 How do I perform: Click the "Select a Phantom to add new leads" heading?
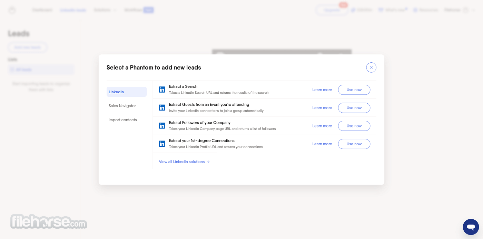154,67
